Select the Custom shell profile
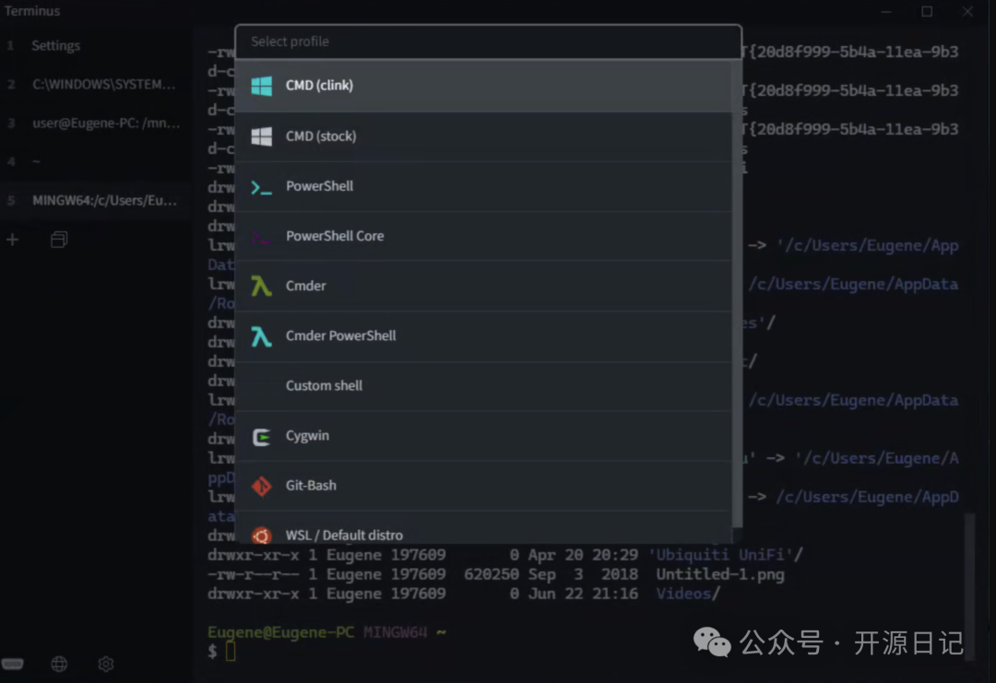996x683 pixels. click(x=483, y=386)
